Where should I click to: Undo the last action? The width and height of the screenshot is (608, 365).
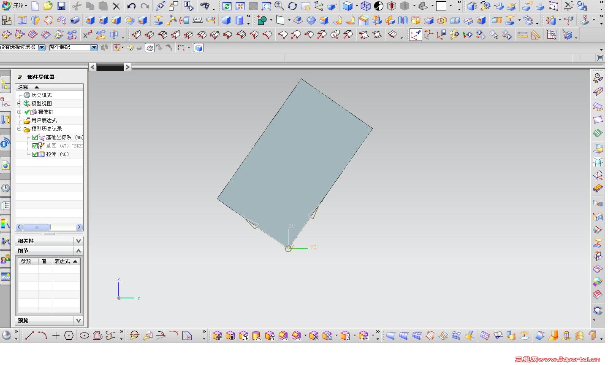pos(131,6)
